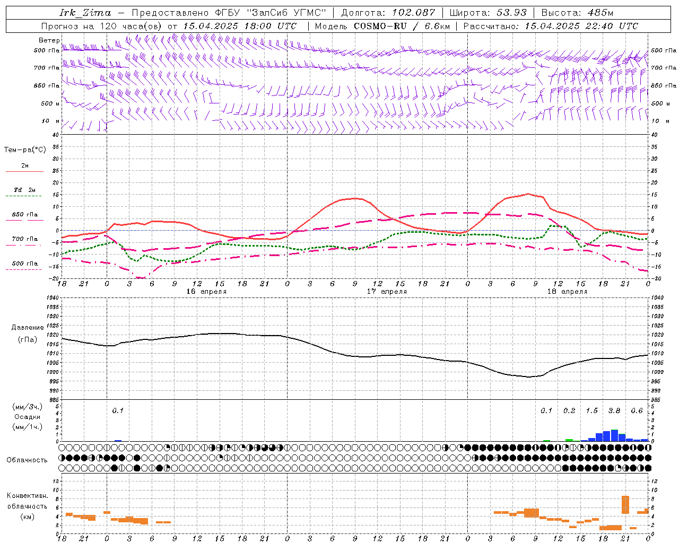Select the 'Модель COSMO-RU / 6.6км' label
Screen dimensions: 679x543
coord(382,26)
